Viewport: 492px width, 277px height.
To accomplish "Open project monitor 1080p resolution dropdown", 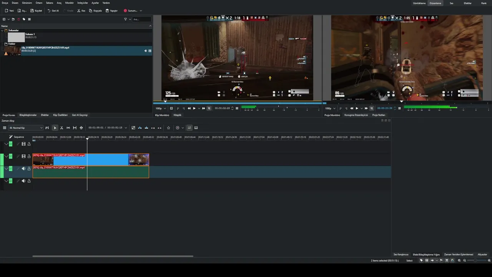I will [330, 108].
